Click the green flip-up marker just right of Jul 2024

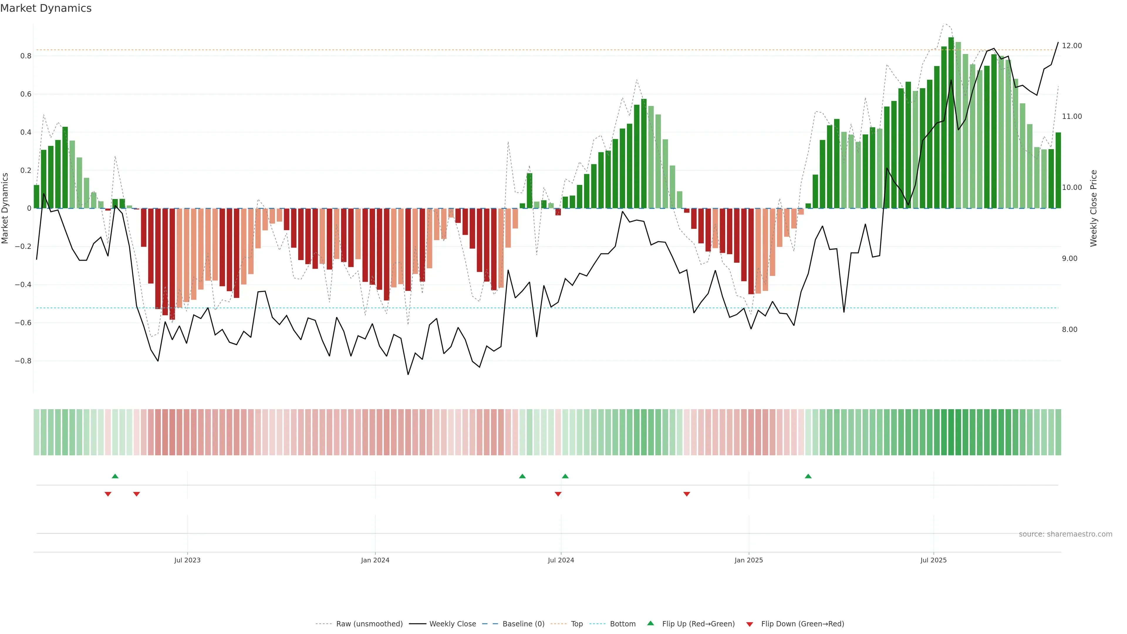point(565,476)
